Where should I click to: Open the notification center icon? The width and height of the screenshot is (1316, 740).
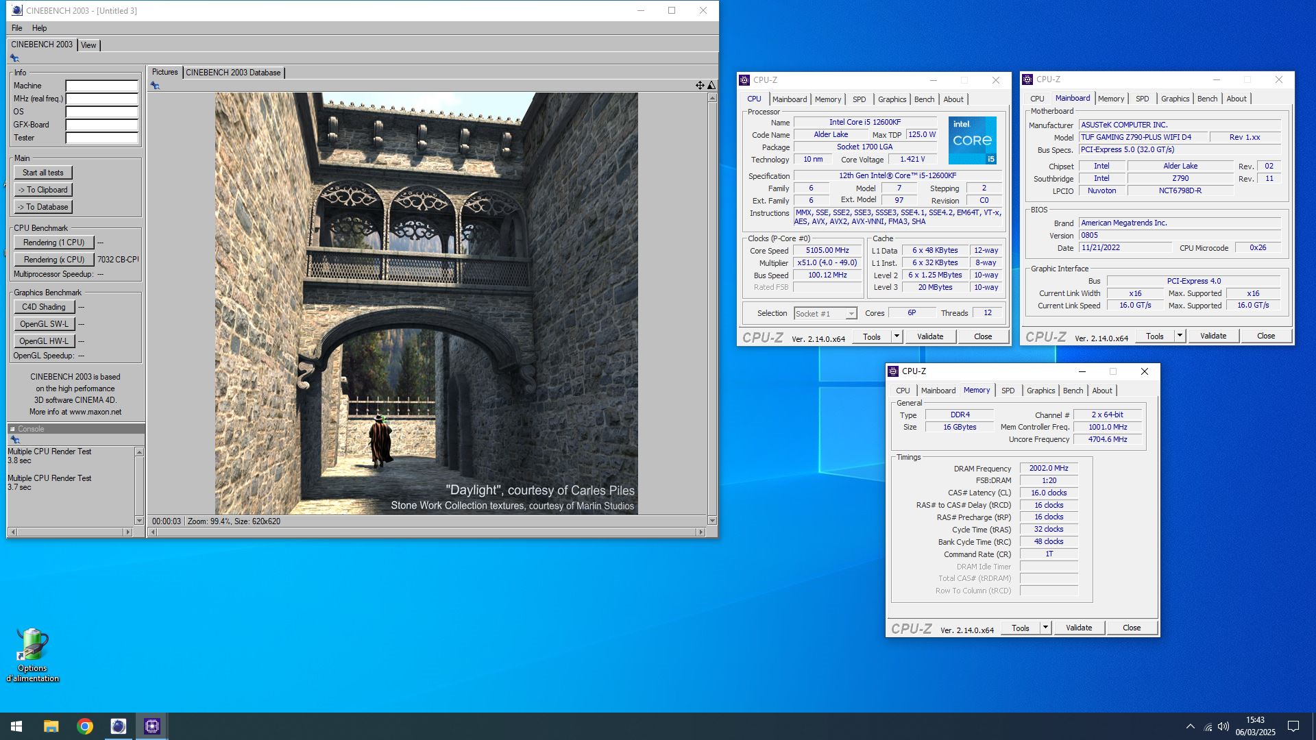click(1293, 726)
